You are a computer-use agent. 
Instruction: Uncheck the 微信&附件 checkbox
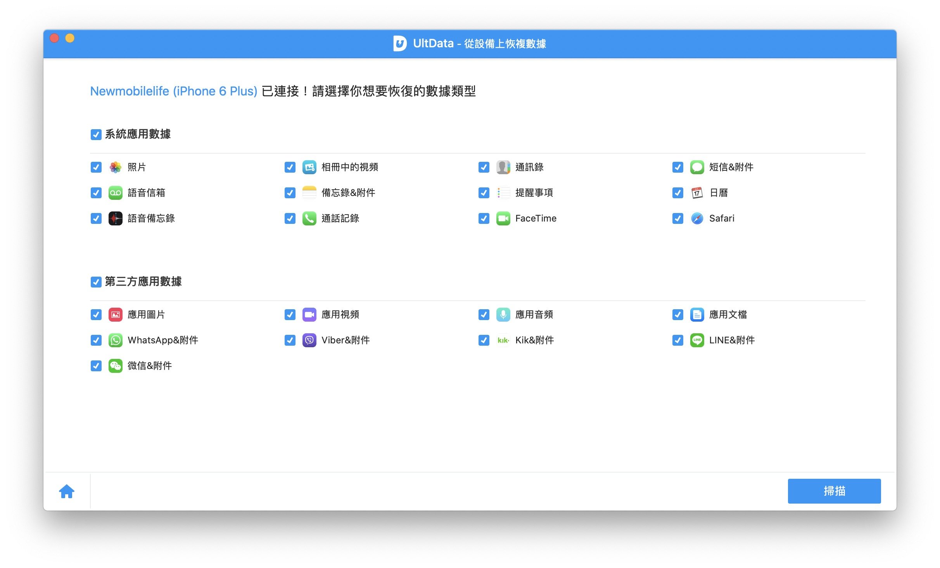click(x=96, y=366)
